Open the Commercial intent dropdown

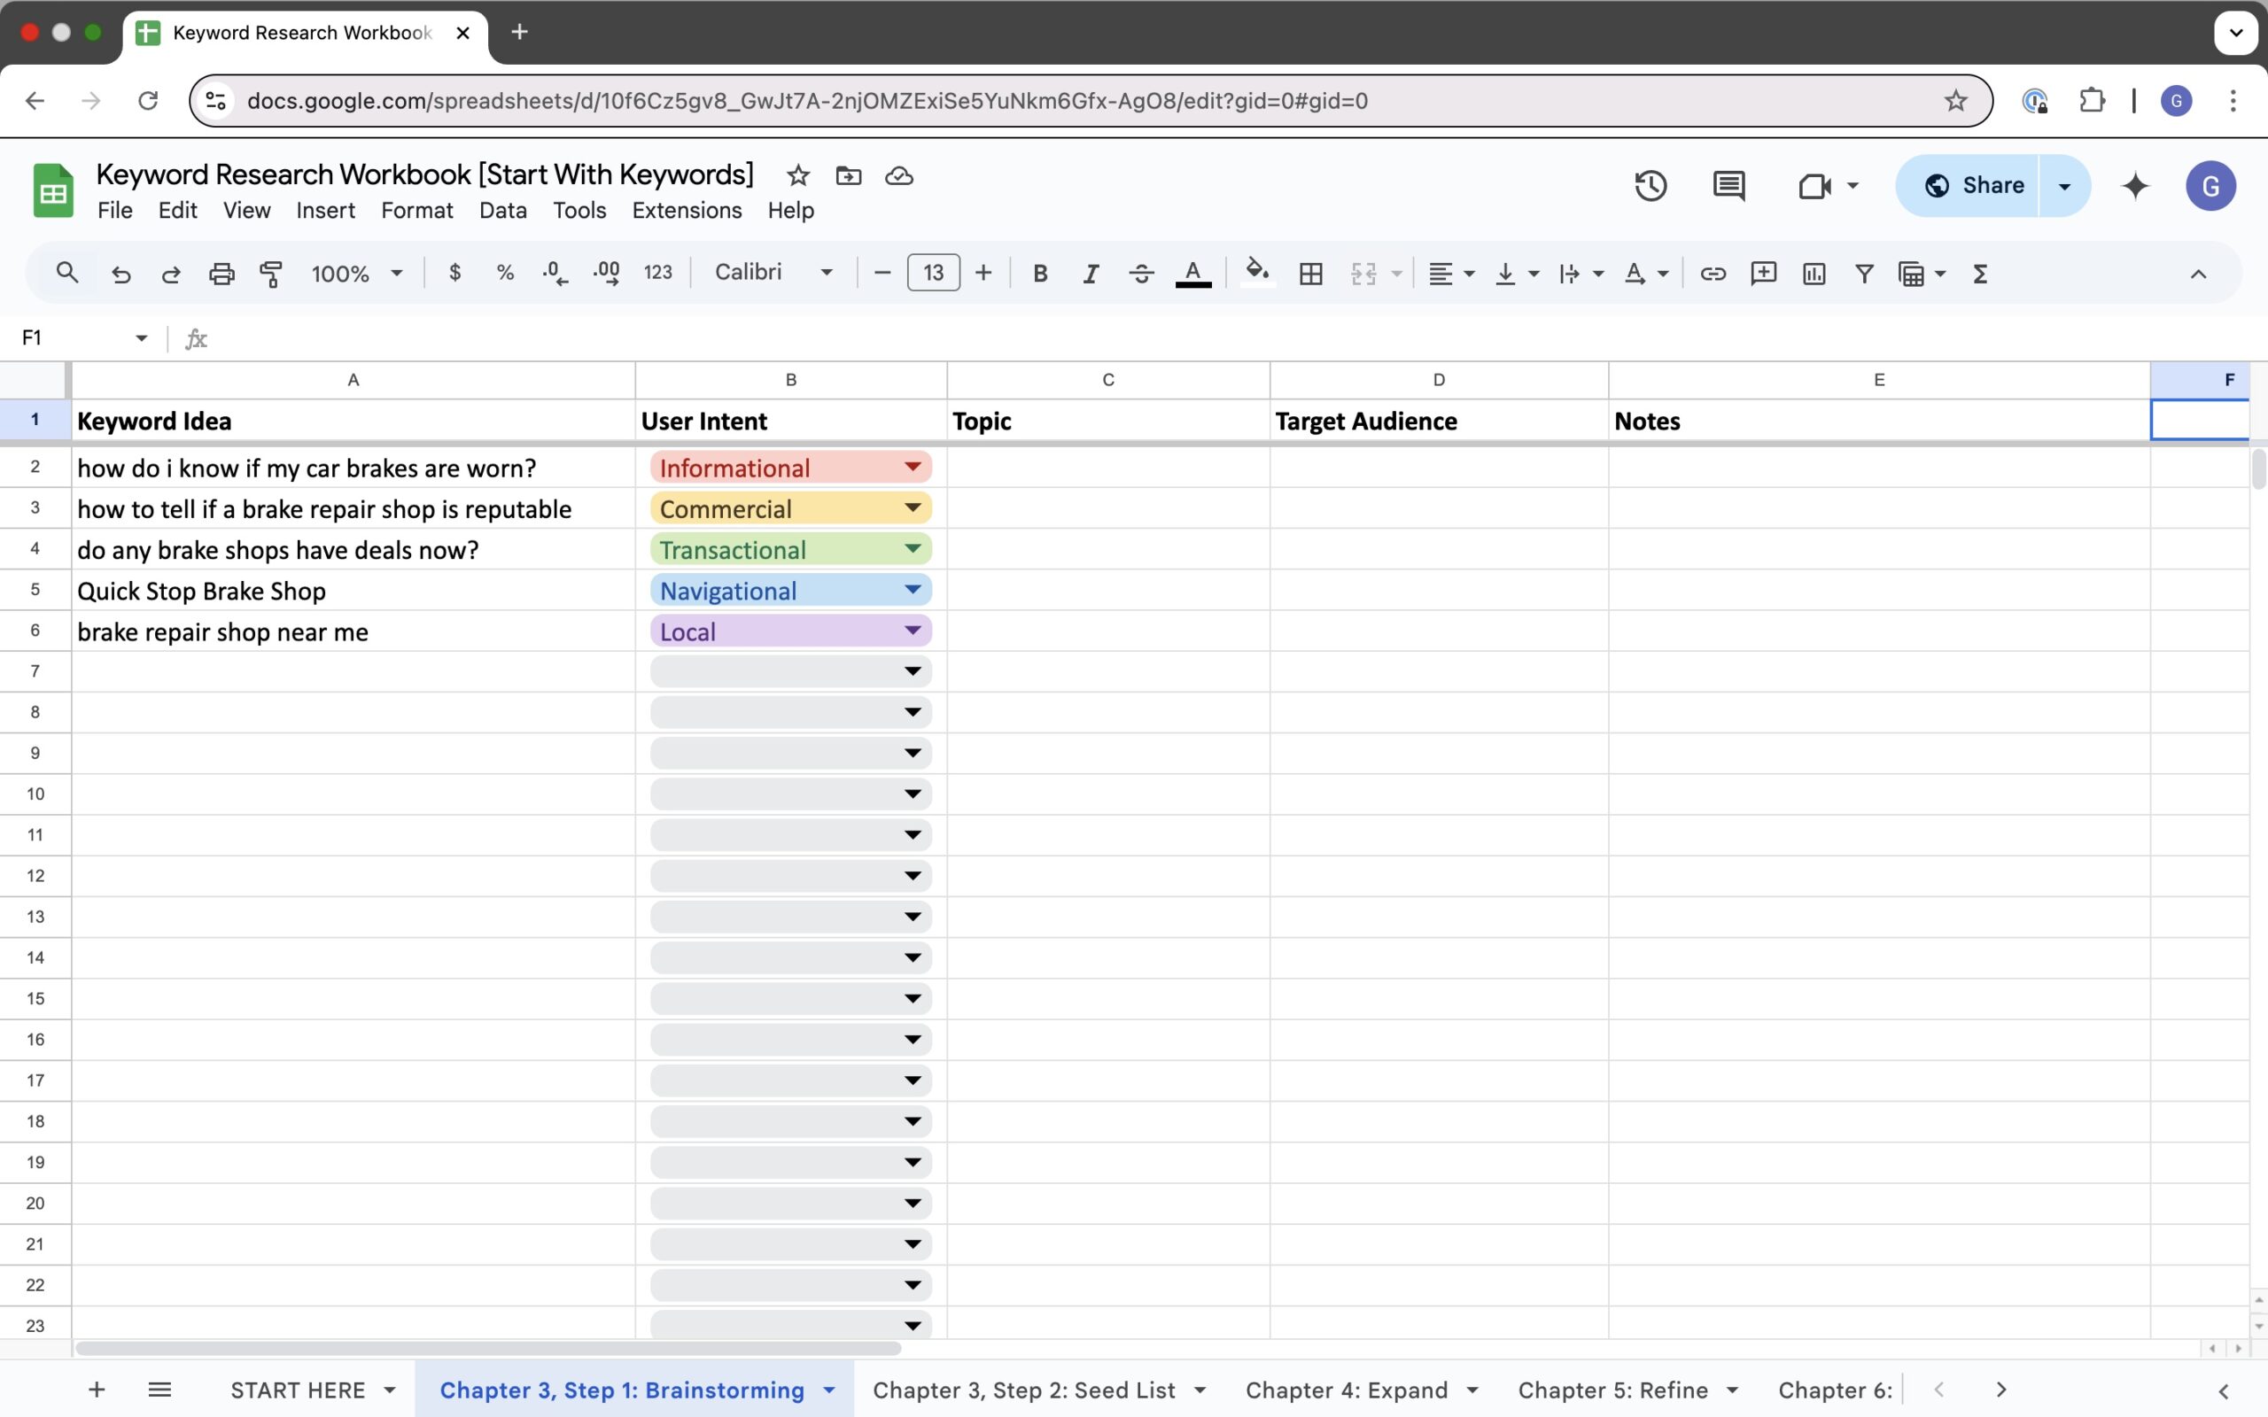912,508
